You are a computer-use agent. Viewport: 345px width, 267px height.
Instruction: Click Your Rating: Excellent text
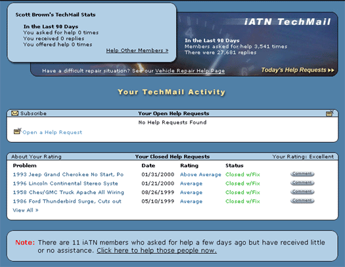303,157
